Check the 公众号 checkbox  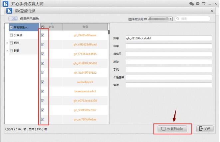tap(11, 35)
